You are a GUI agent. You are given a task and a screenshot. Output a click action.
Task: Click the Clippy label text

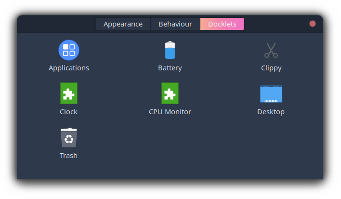pyautogui.click(x=271, y=68)
